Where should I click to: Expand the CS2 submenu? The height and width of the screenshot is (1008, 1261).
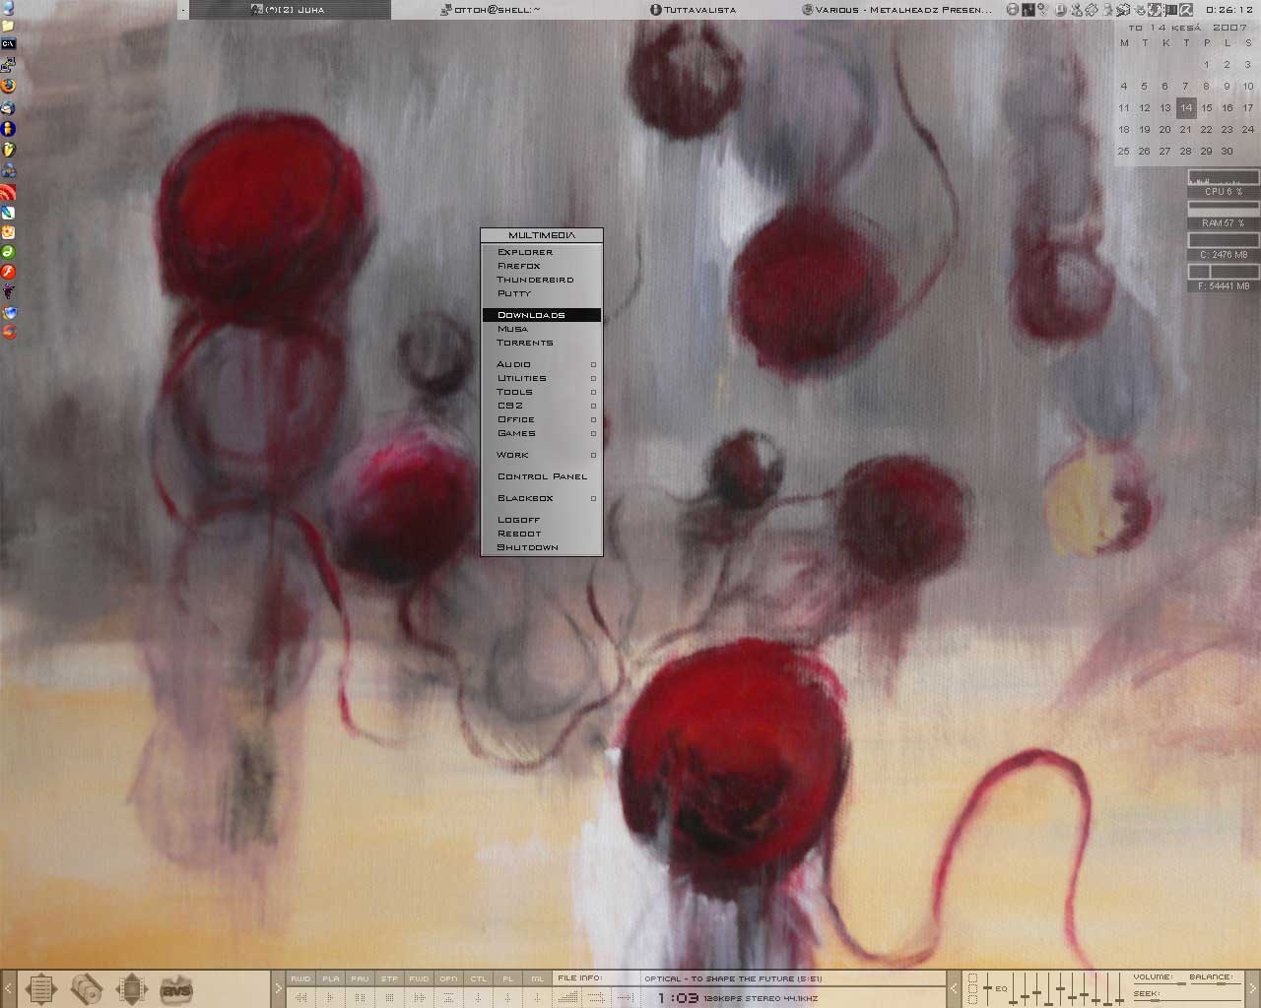click(542, 406)
